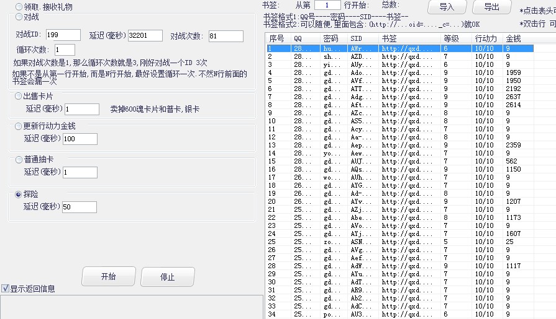
Task: Click the 开始 button
Action: click(109, 276)
